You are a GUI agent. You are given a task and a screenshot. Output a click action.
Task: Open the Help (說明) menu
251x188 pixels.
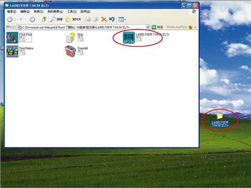[x=85, y=11]
